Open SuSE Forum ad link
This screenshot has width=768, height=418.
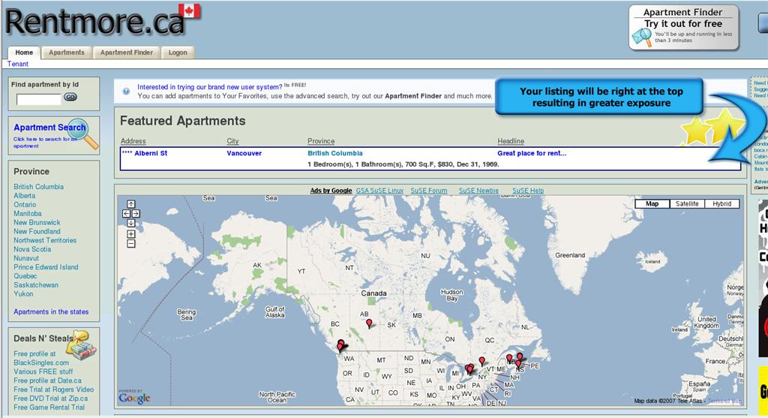tap(429, 191)
